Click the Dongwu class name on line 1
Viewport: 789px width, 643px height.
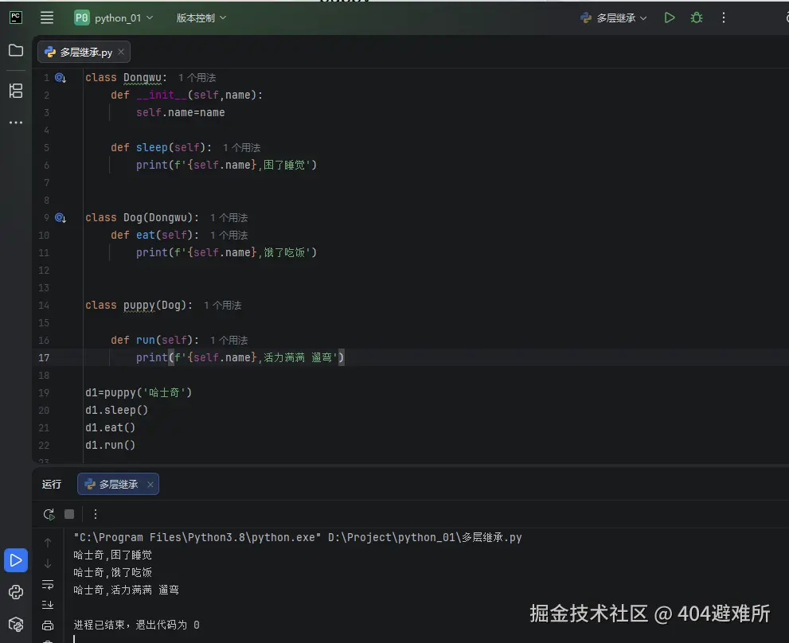(x=143, y=77)
